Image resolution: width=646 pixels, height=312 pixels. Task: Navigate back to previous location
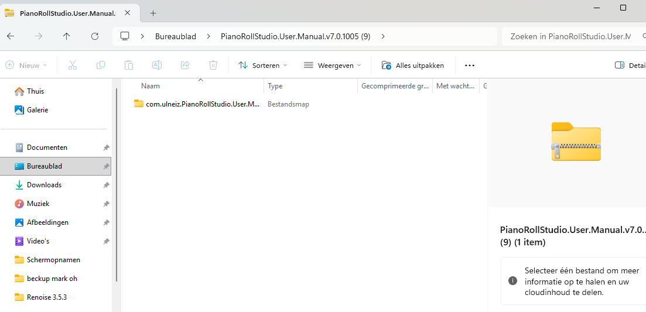11,36
